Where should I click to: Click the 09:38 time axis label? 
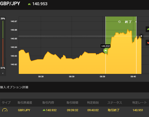41,77
